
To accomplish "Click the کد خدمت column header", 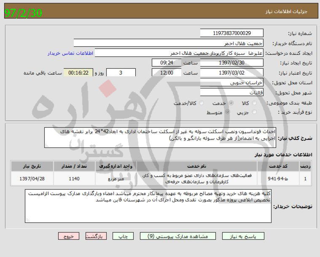I will (x=278, y=166).
